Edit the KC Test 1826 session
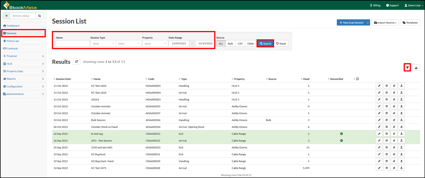This screenshot has height=178, width=425. [x=379, y=85]
